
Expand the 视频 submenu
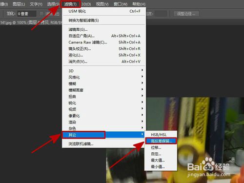104,109
